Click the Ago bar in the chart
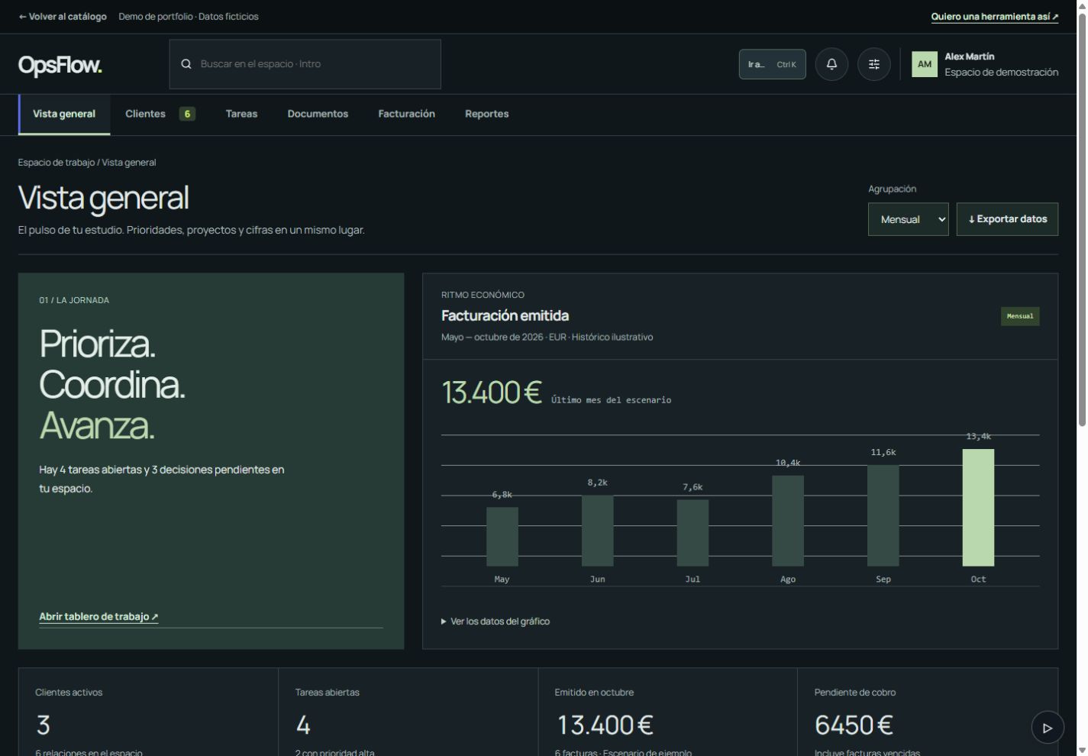This screenshot has height=756, width=1088. (788, 521)
